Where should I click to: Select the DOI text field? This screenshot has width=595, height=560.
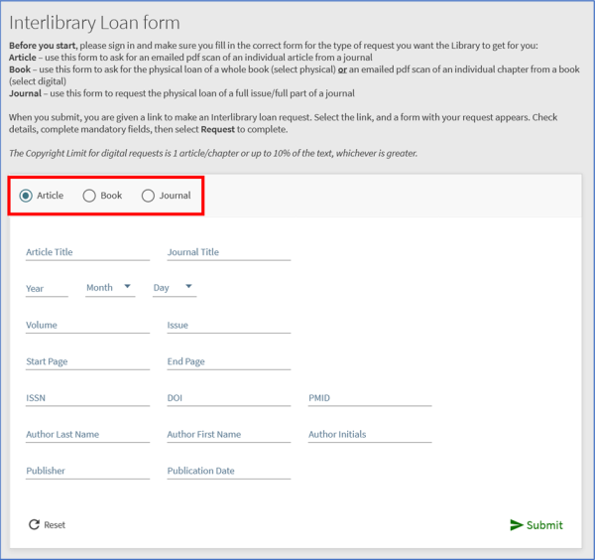pos(228,398)
